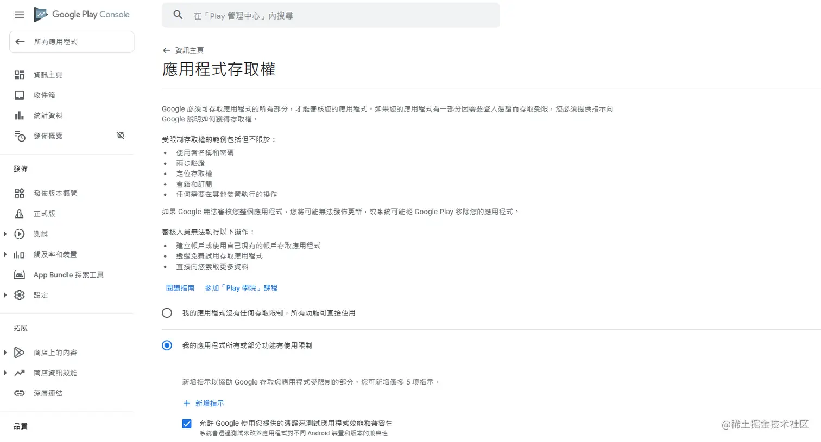Click the 直接向您索取更多資料 bullet text

(x=212, y=267)
